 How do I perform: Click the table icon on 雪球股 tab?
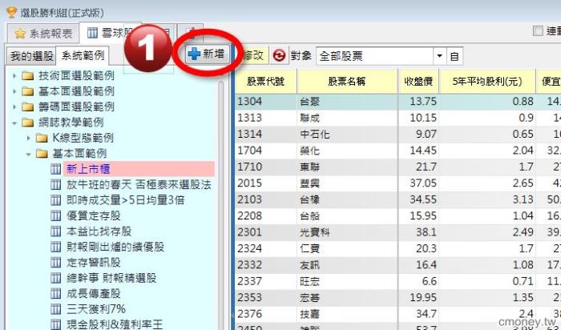coord(92,34)
